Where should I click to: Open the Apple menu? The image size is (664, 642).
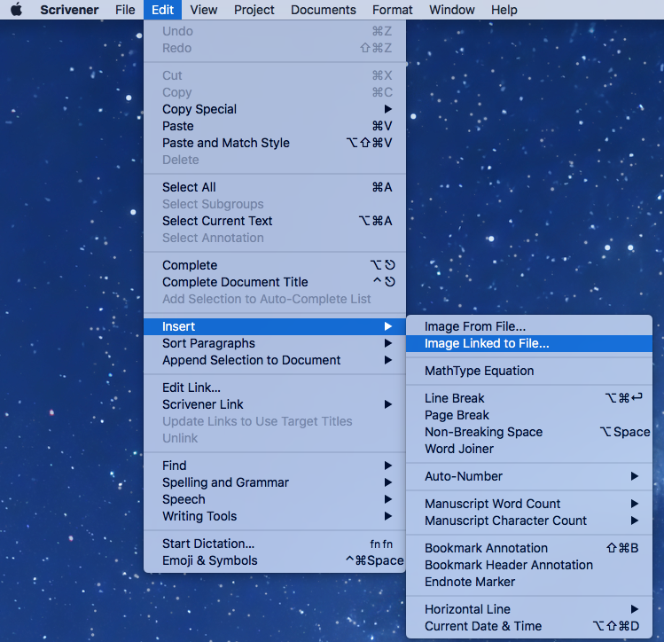[x=17, y=10]
